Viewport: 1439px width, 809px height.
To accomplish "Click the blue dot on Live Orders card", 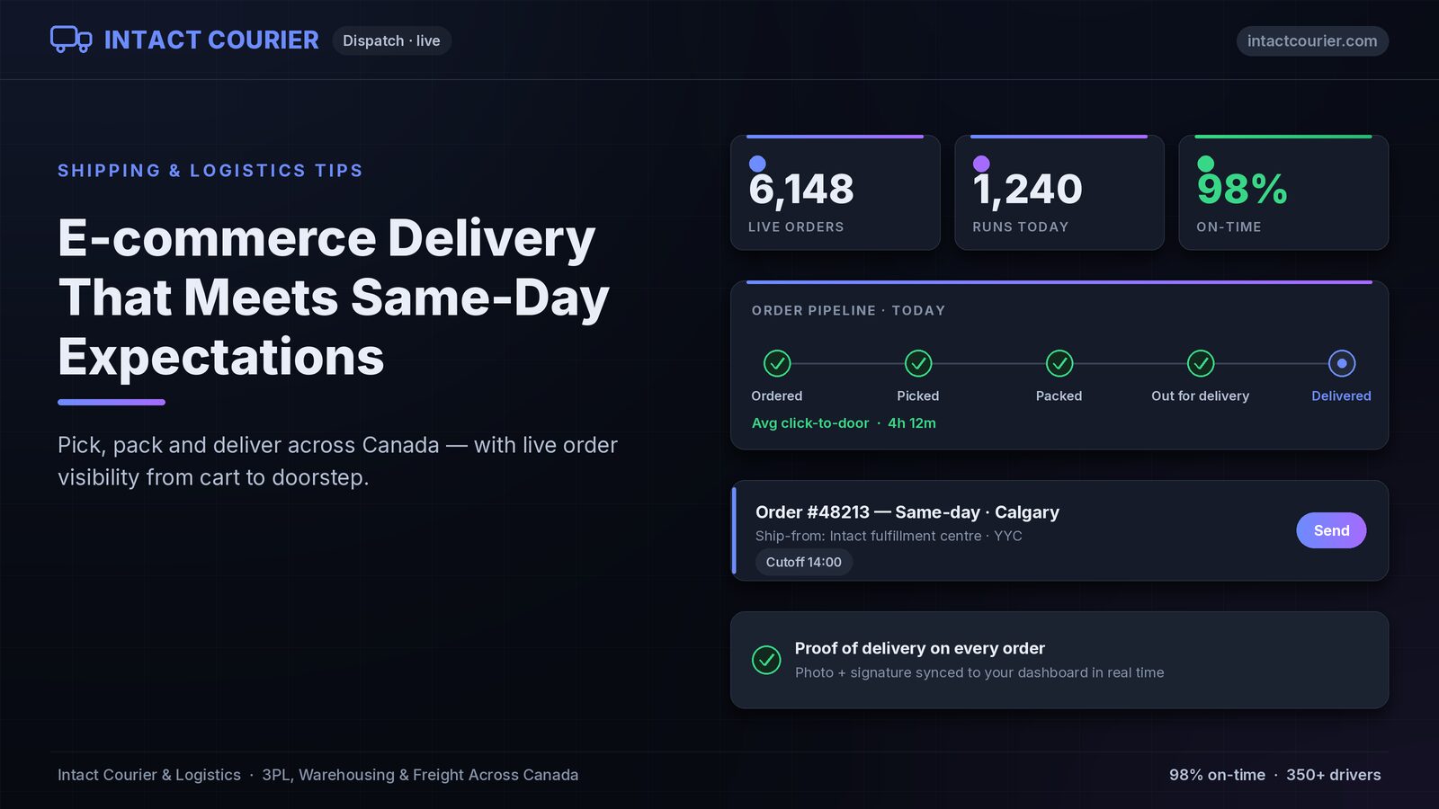I will [757, 164].
